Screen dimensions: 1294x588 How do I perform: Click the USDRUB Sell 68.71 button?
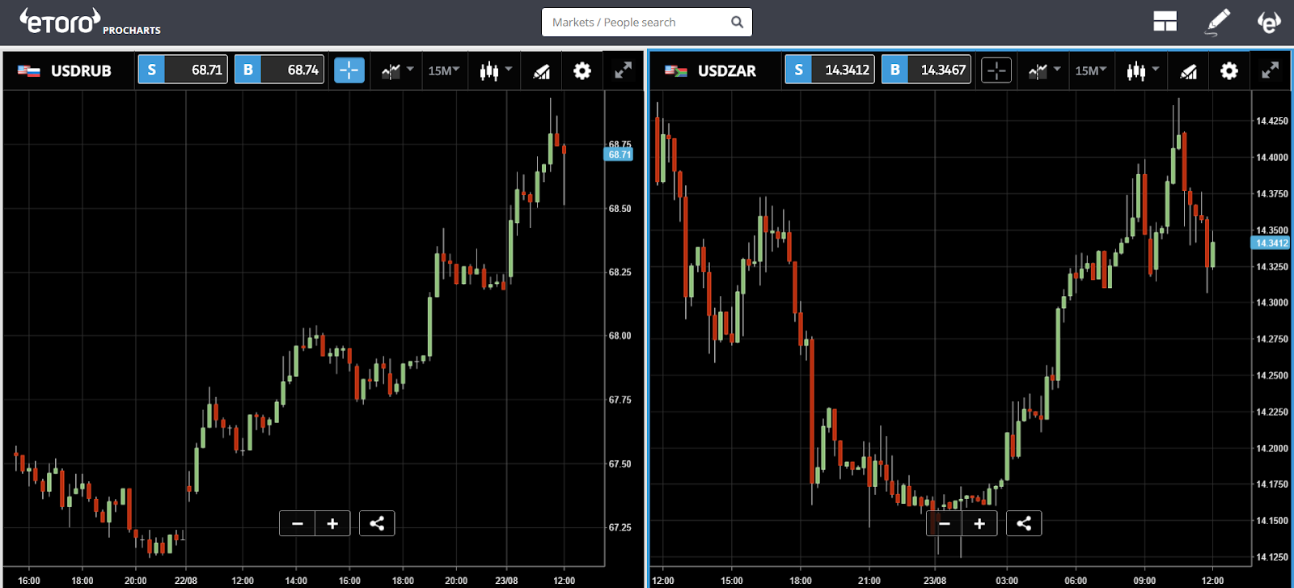[x=183, y=70]
